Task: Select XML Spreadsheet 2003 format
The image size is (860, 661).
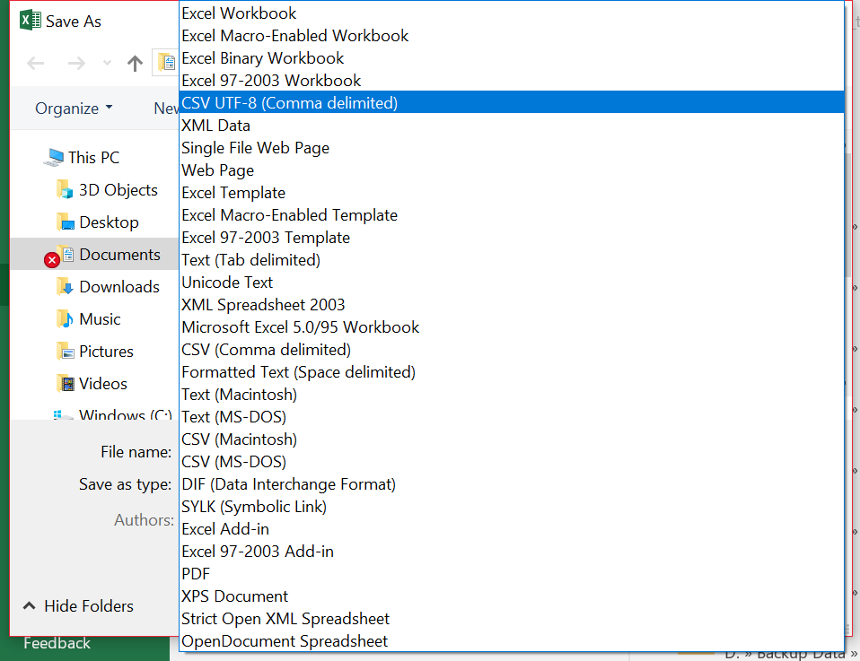Action: pyautogui.click(x=511, y=305)
